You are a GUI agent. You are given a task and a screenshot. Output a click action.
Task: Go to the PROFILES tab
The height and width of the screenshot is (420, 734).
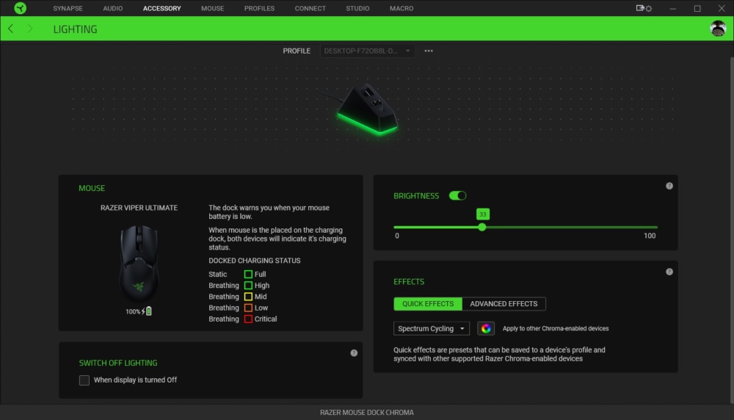point(259,8)
